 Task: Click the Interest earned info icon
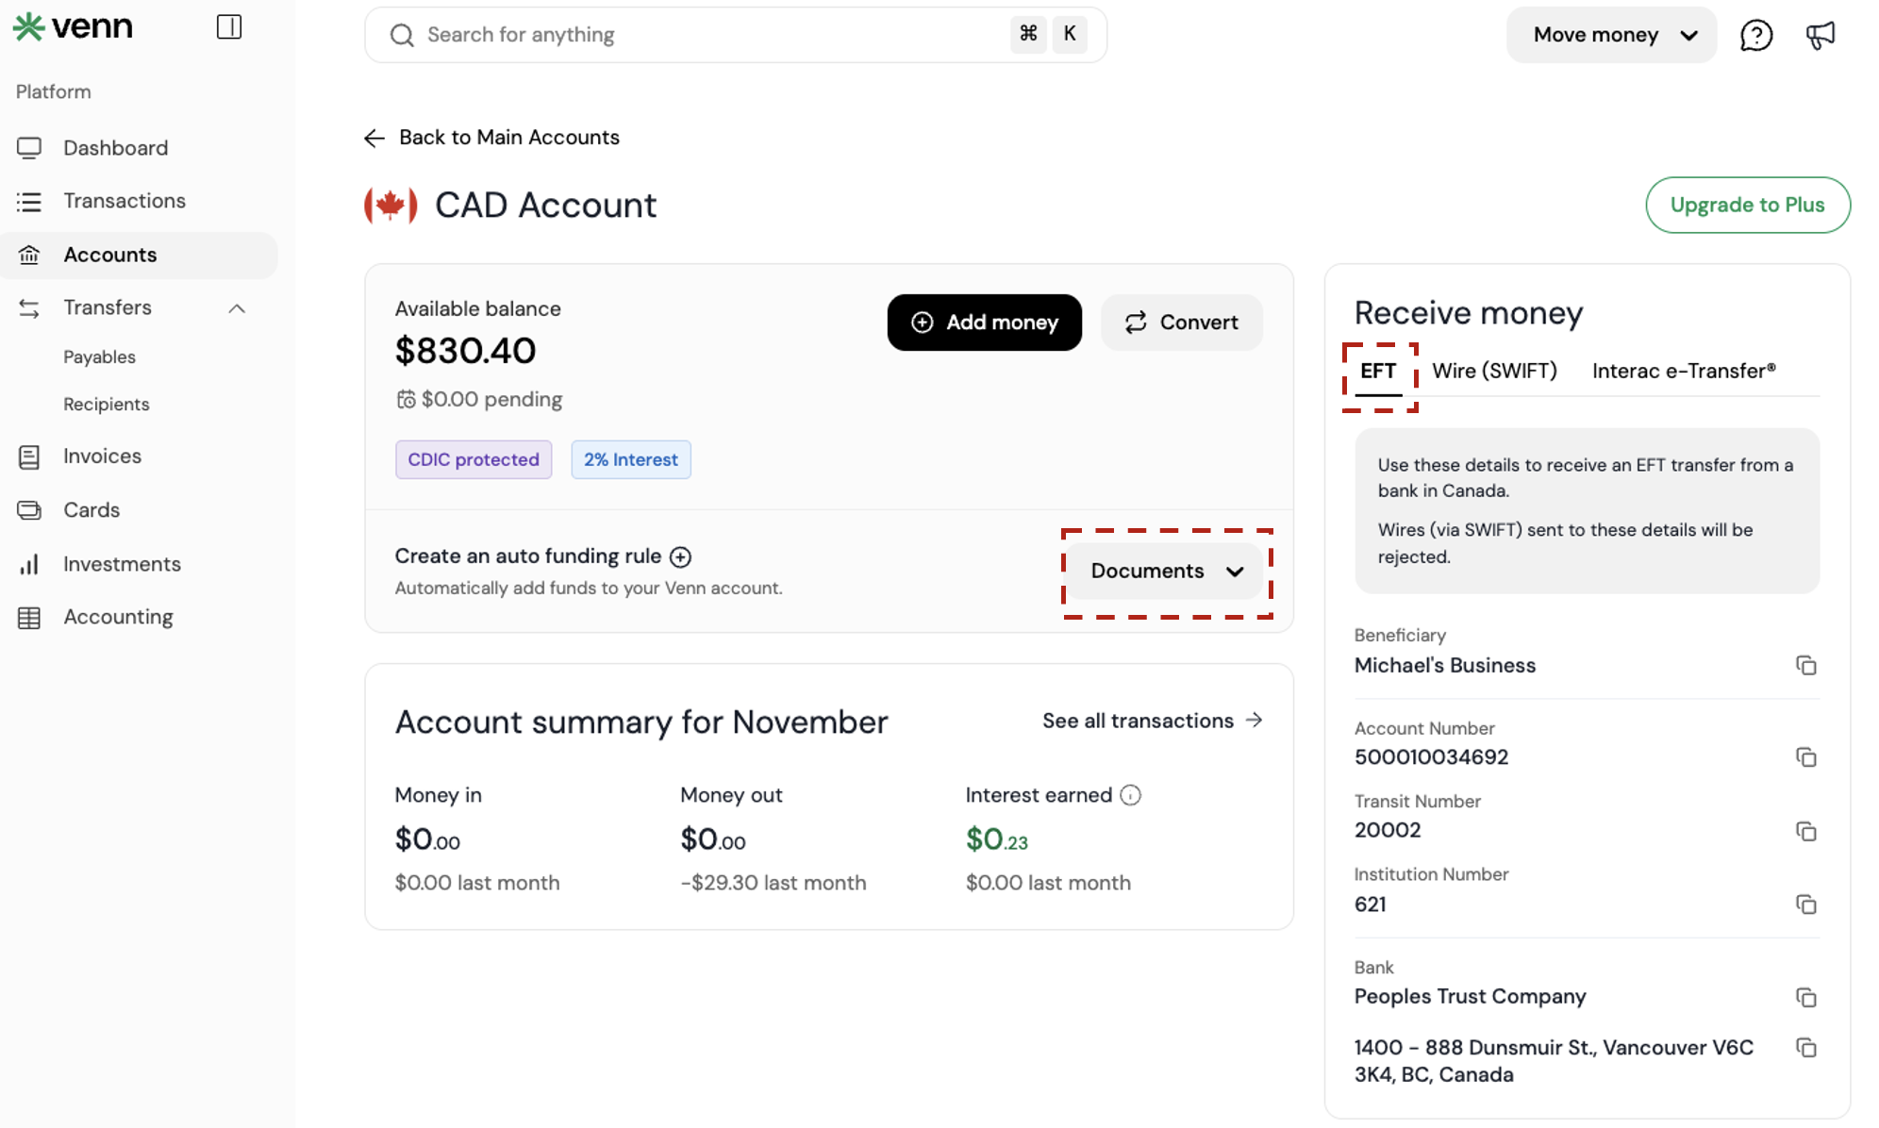1130,795
